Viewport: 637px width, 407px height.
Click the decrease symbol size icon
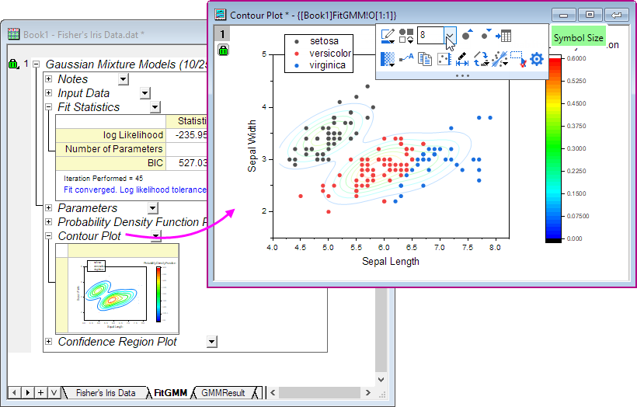tap(486, 35)
